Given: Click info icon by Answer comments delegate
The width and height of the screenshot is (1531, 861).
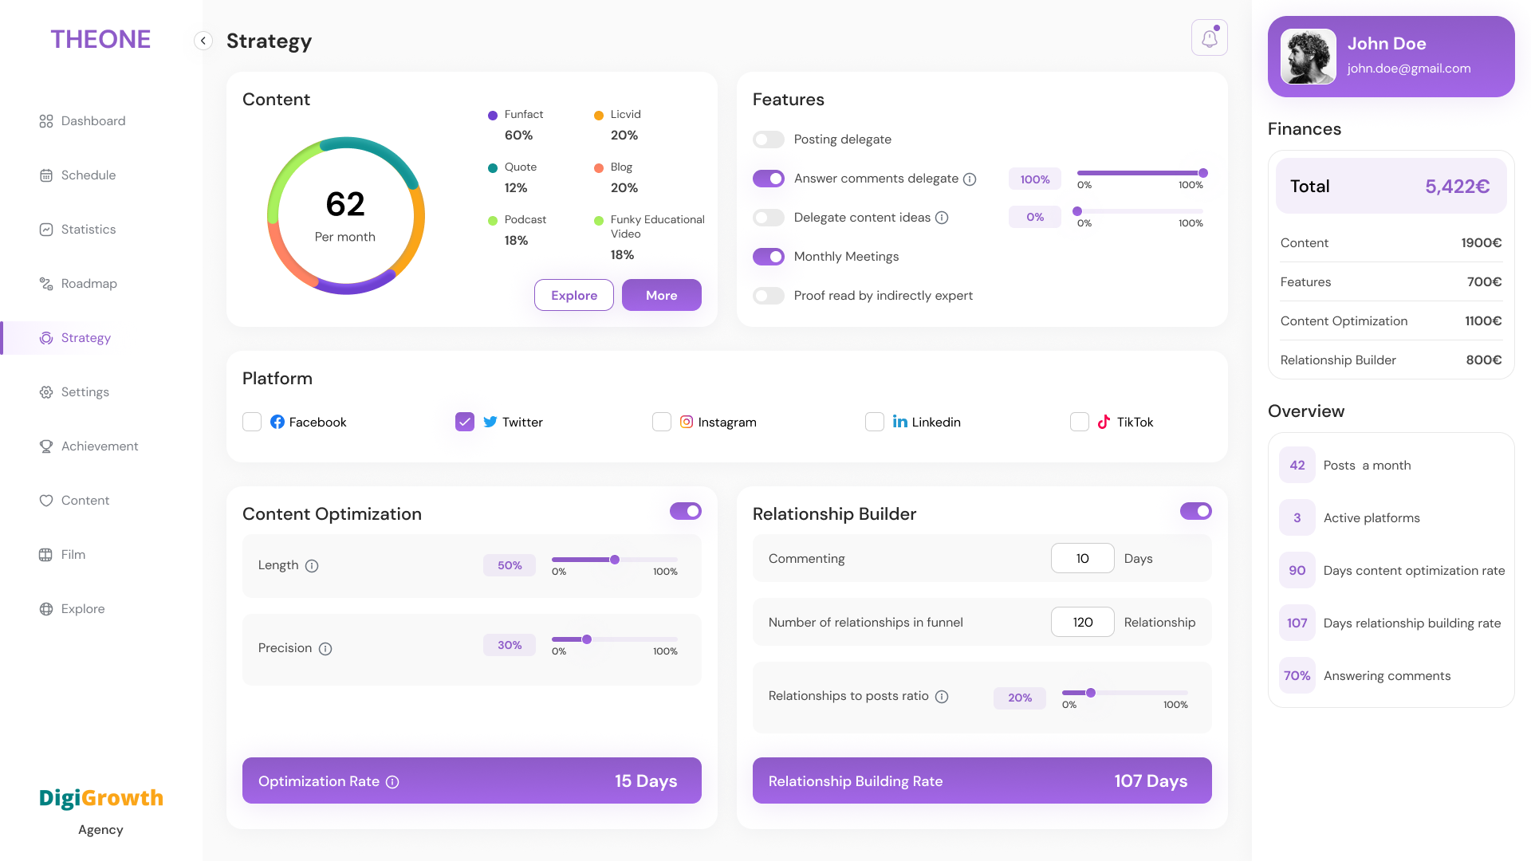Looking at the screenshot, I should point(970,179).
